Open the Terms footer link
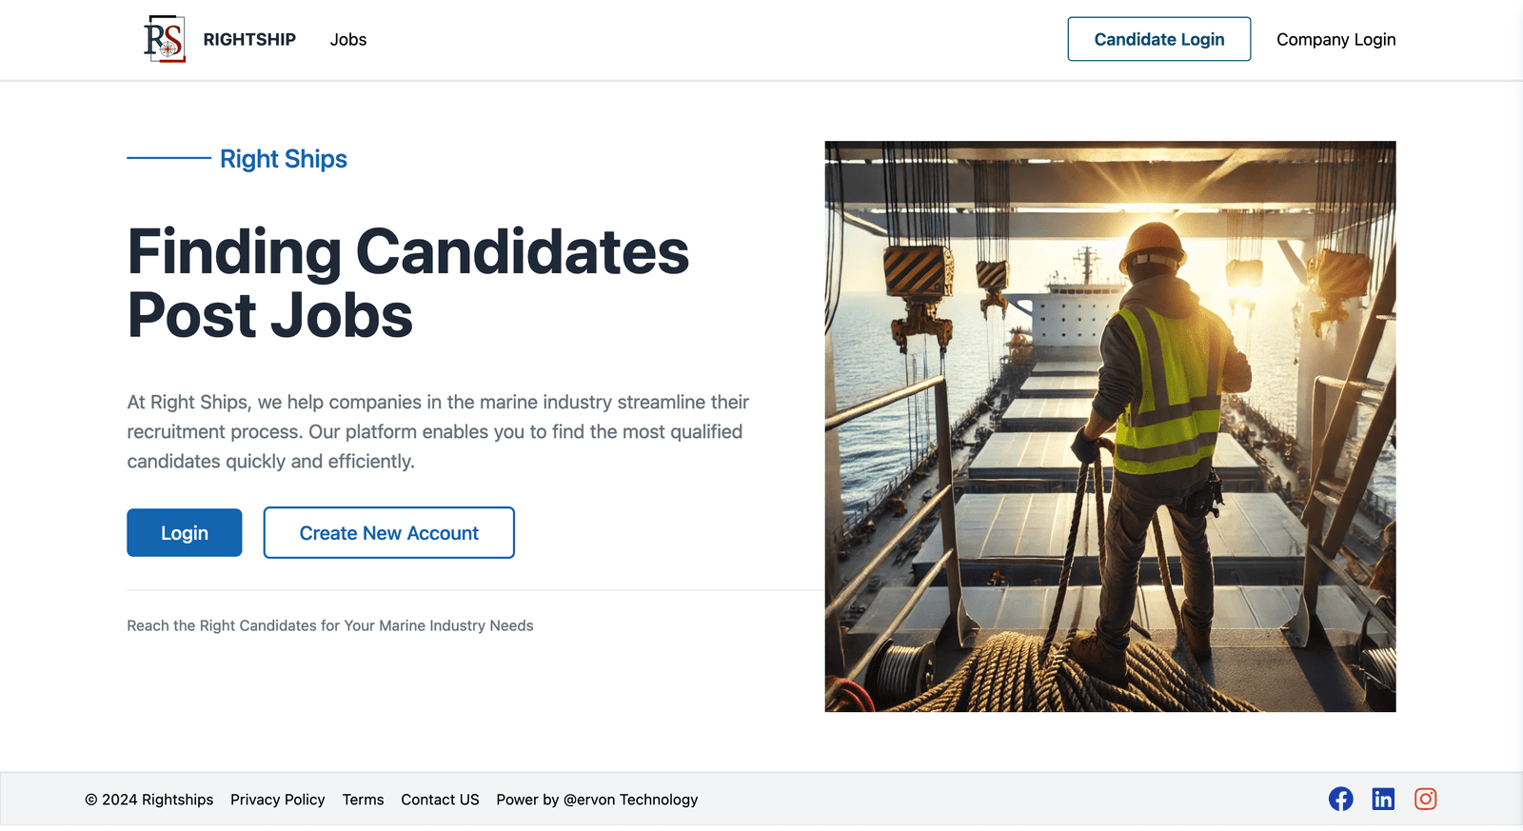The image size is (1523, 831). 363,800
